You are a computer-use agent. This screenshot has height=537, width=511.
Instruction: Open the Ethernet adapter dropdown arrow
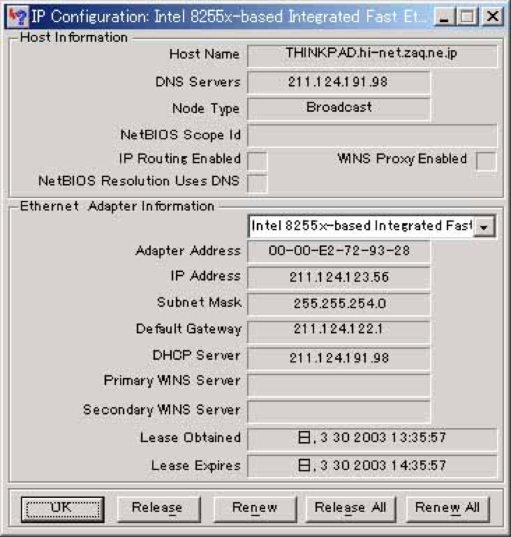pos(485,227)
